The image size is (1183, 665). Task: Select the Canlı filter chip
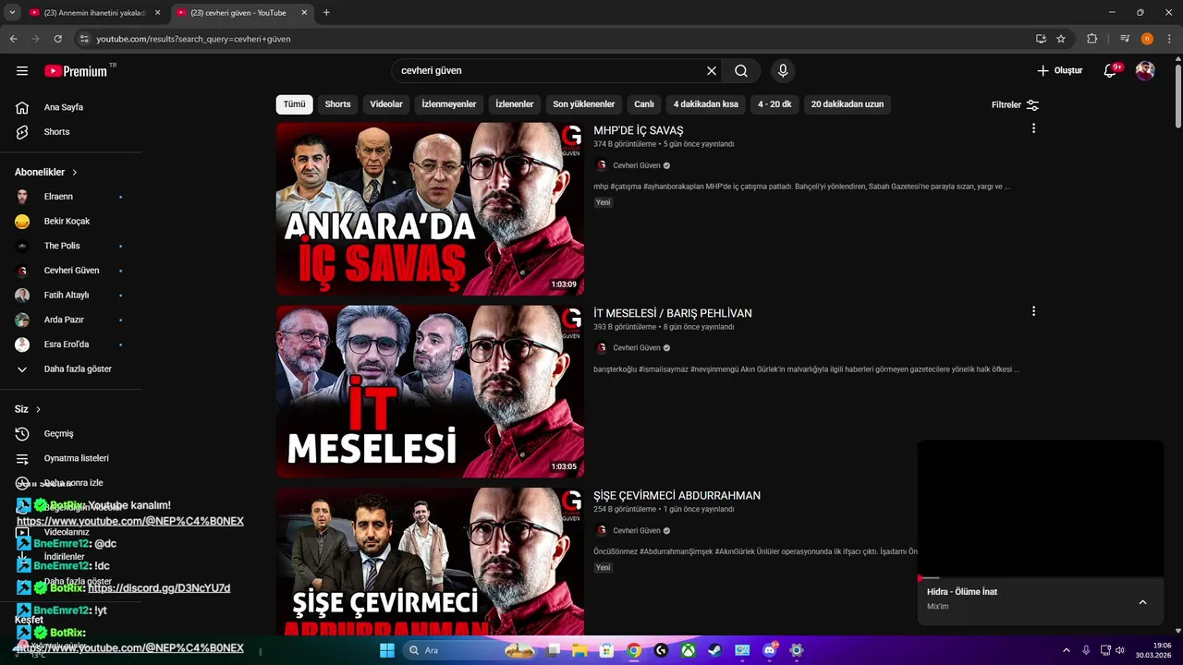pyautogui.click(x=644, y=104)
